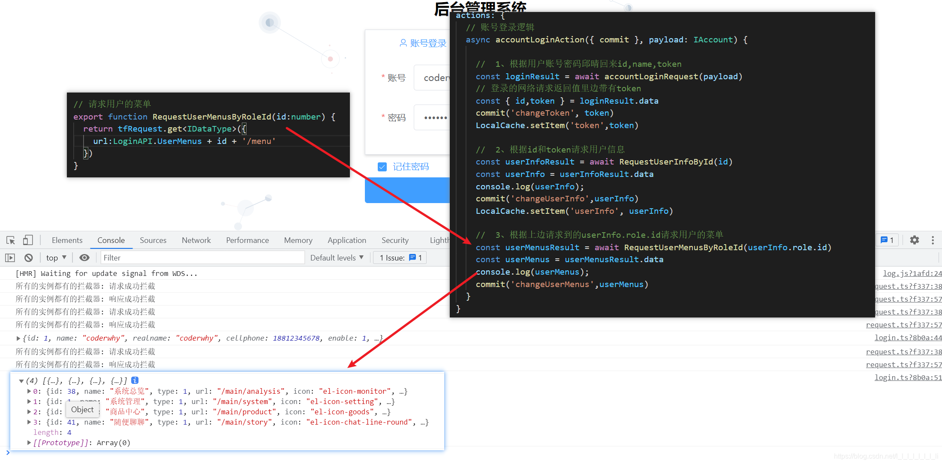Switch to the Sources tab
The height and width of the screenshot is (464, 942).
(x=153, y=240)
